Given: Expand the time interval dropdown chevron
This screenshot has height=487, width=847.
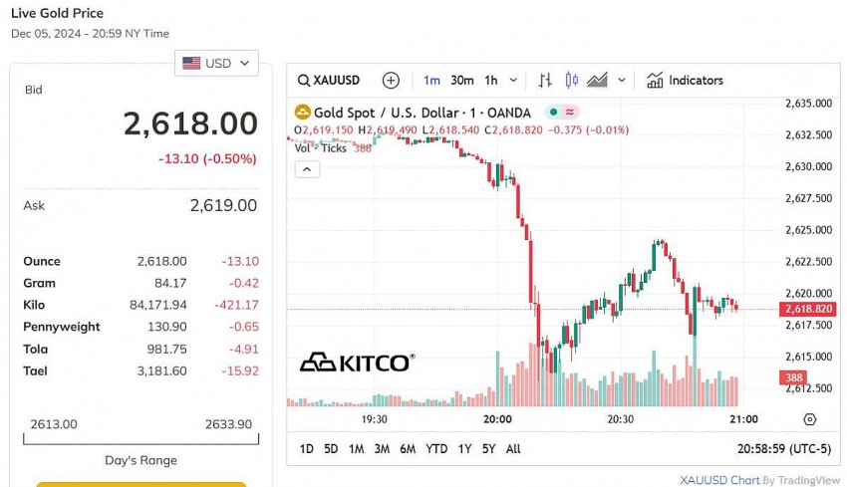Looking at the screenshot, I should (x=514, y=81).
